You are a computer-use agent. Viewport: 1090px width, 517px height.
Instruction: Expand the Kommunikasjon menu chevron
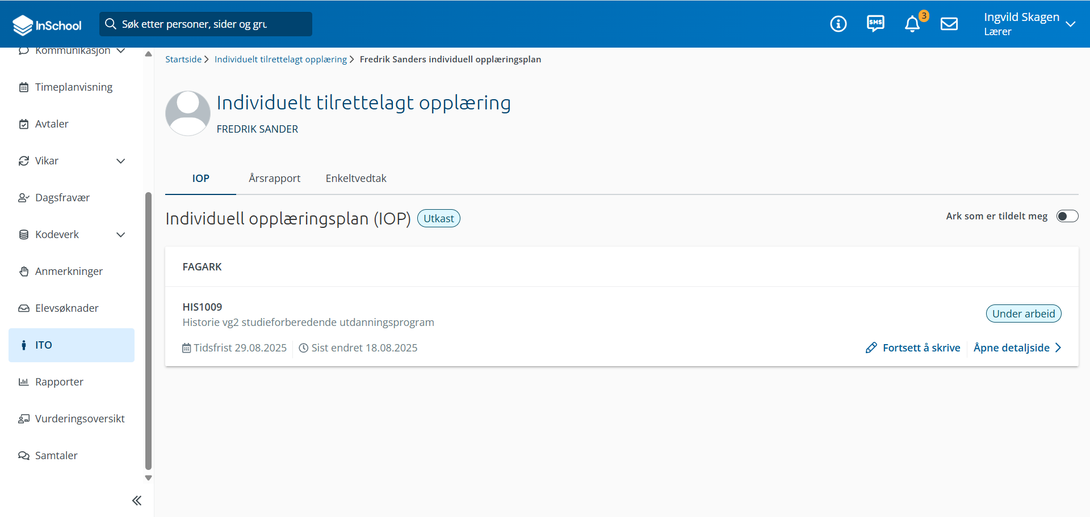click(121, 50)
